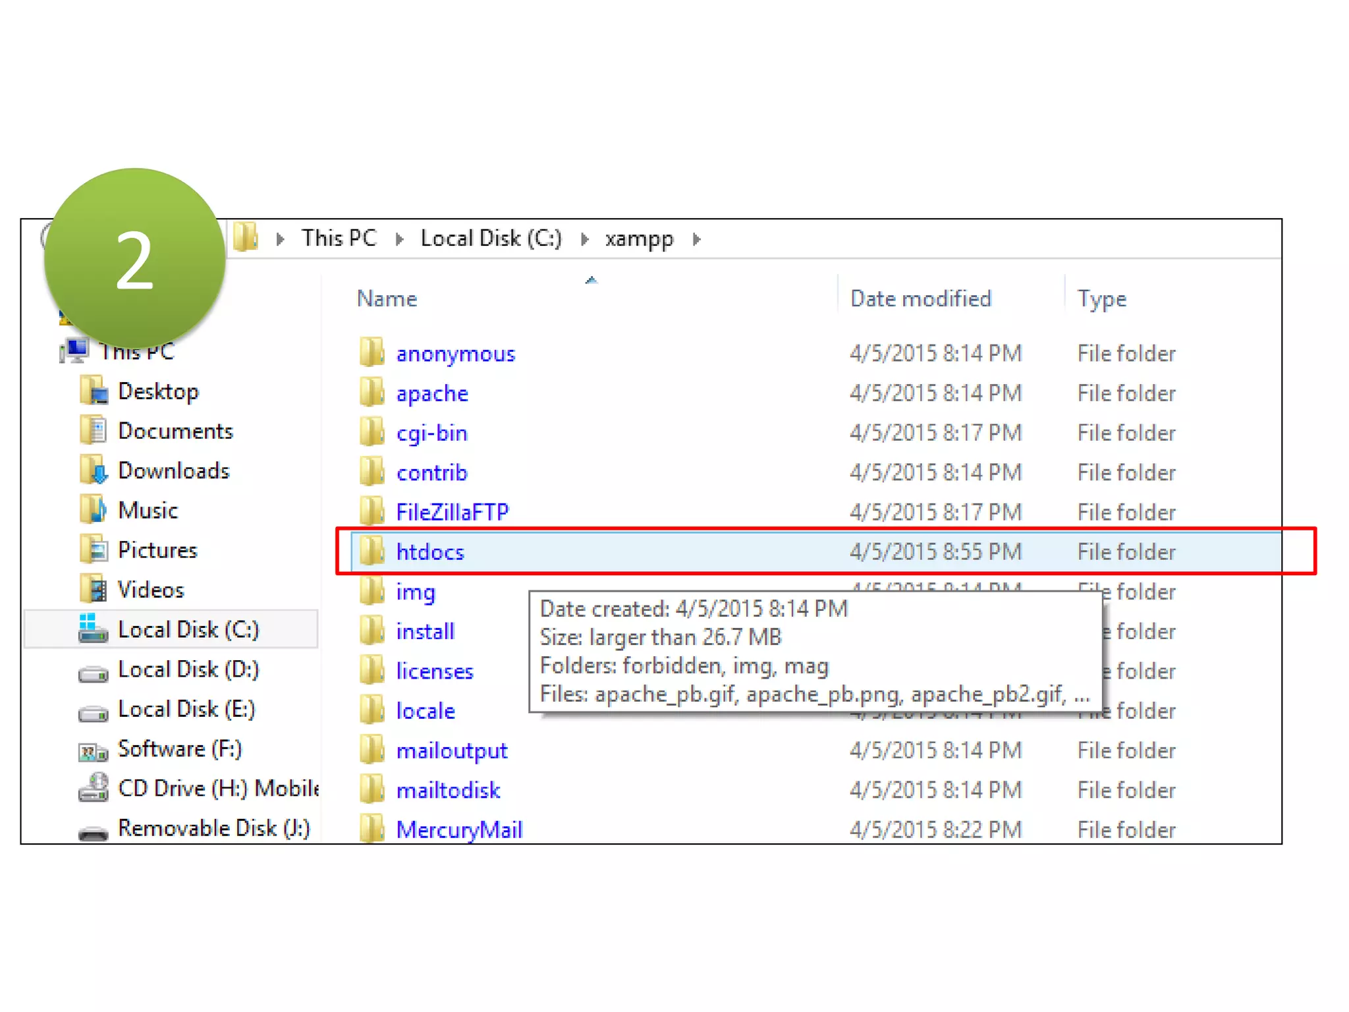Open Local Disk (D:) in navigation pane

point(188,669)
